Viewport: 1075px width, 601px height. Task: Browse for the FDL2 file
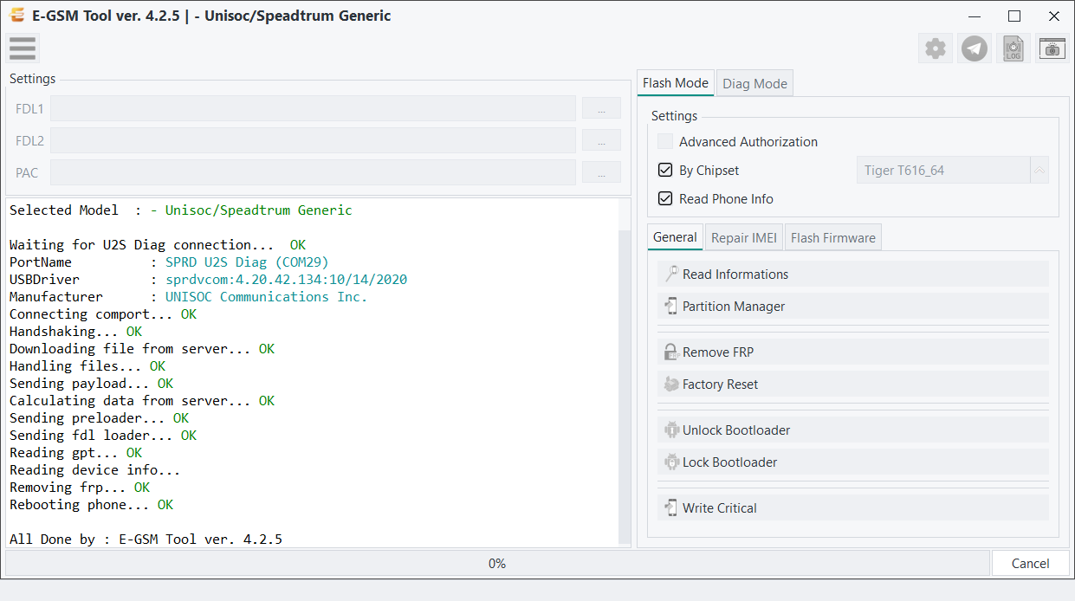coord(601,140)
